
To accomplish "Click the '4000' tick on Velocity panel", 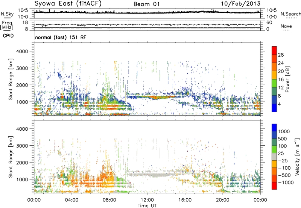I will [22, 129].
